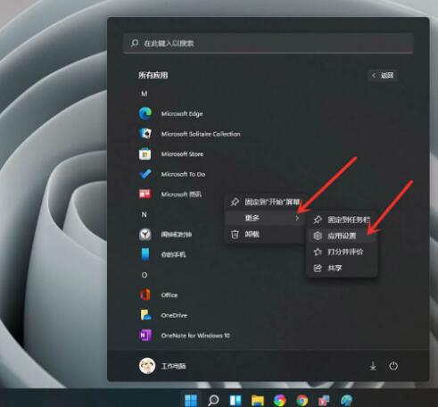Open the OneDrive app
Viewport: 438px width, 407px height.
163,315
